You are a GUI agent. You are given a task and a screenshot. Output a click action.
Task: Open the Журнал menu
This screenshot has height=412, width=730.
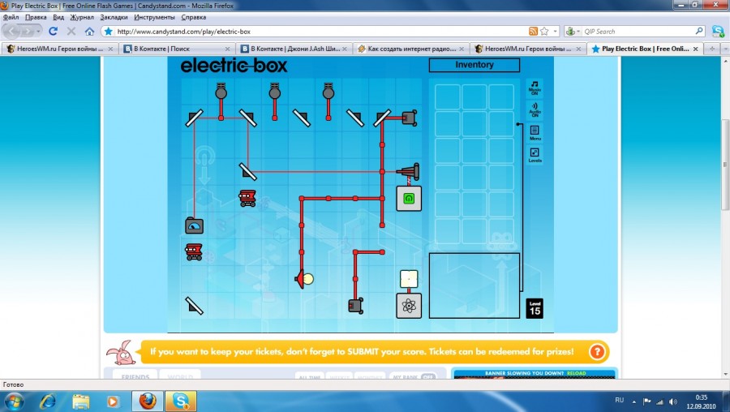(x=82, y=17)
